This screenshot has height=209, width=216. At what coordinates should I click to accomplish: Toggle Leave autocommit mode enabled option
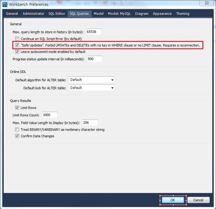click(x=17, y=52)
